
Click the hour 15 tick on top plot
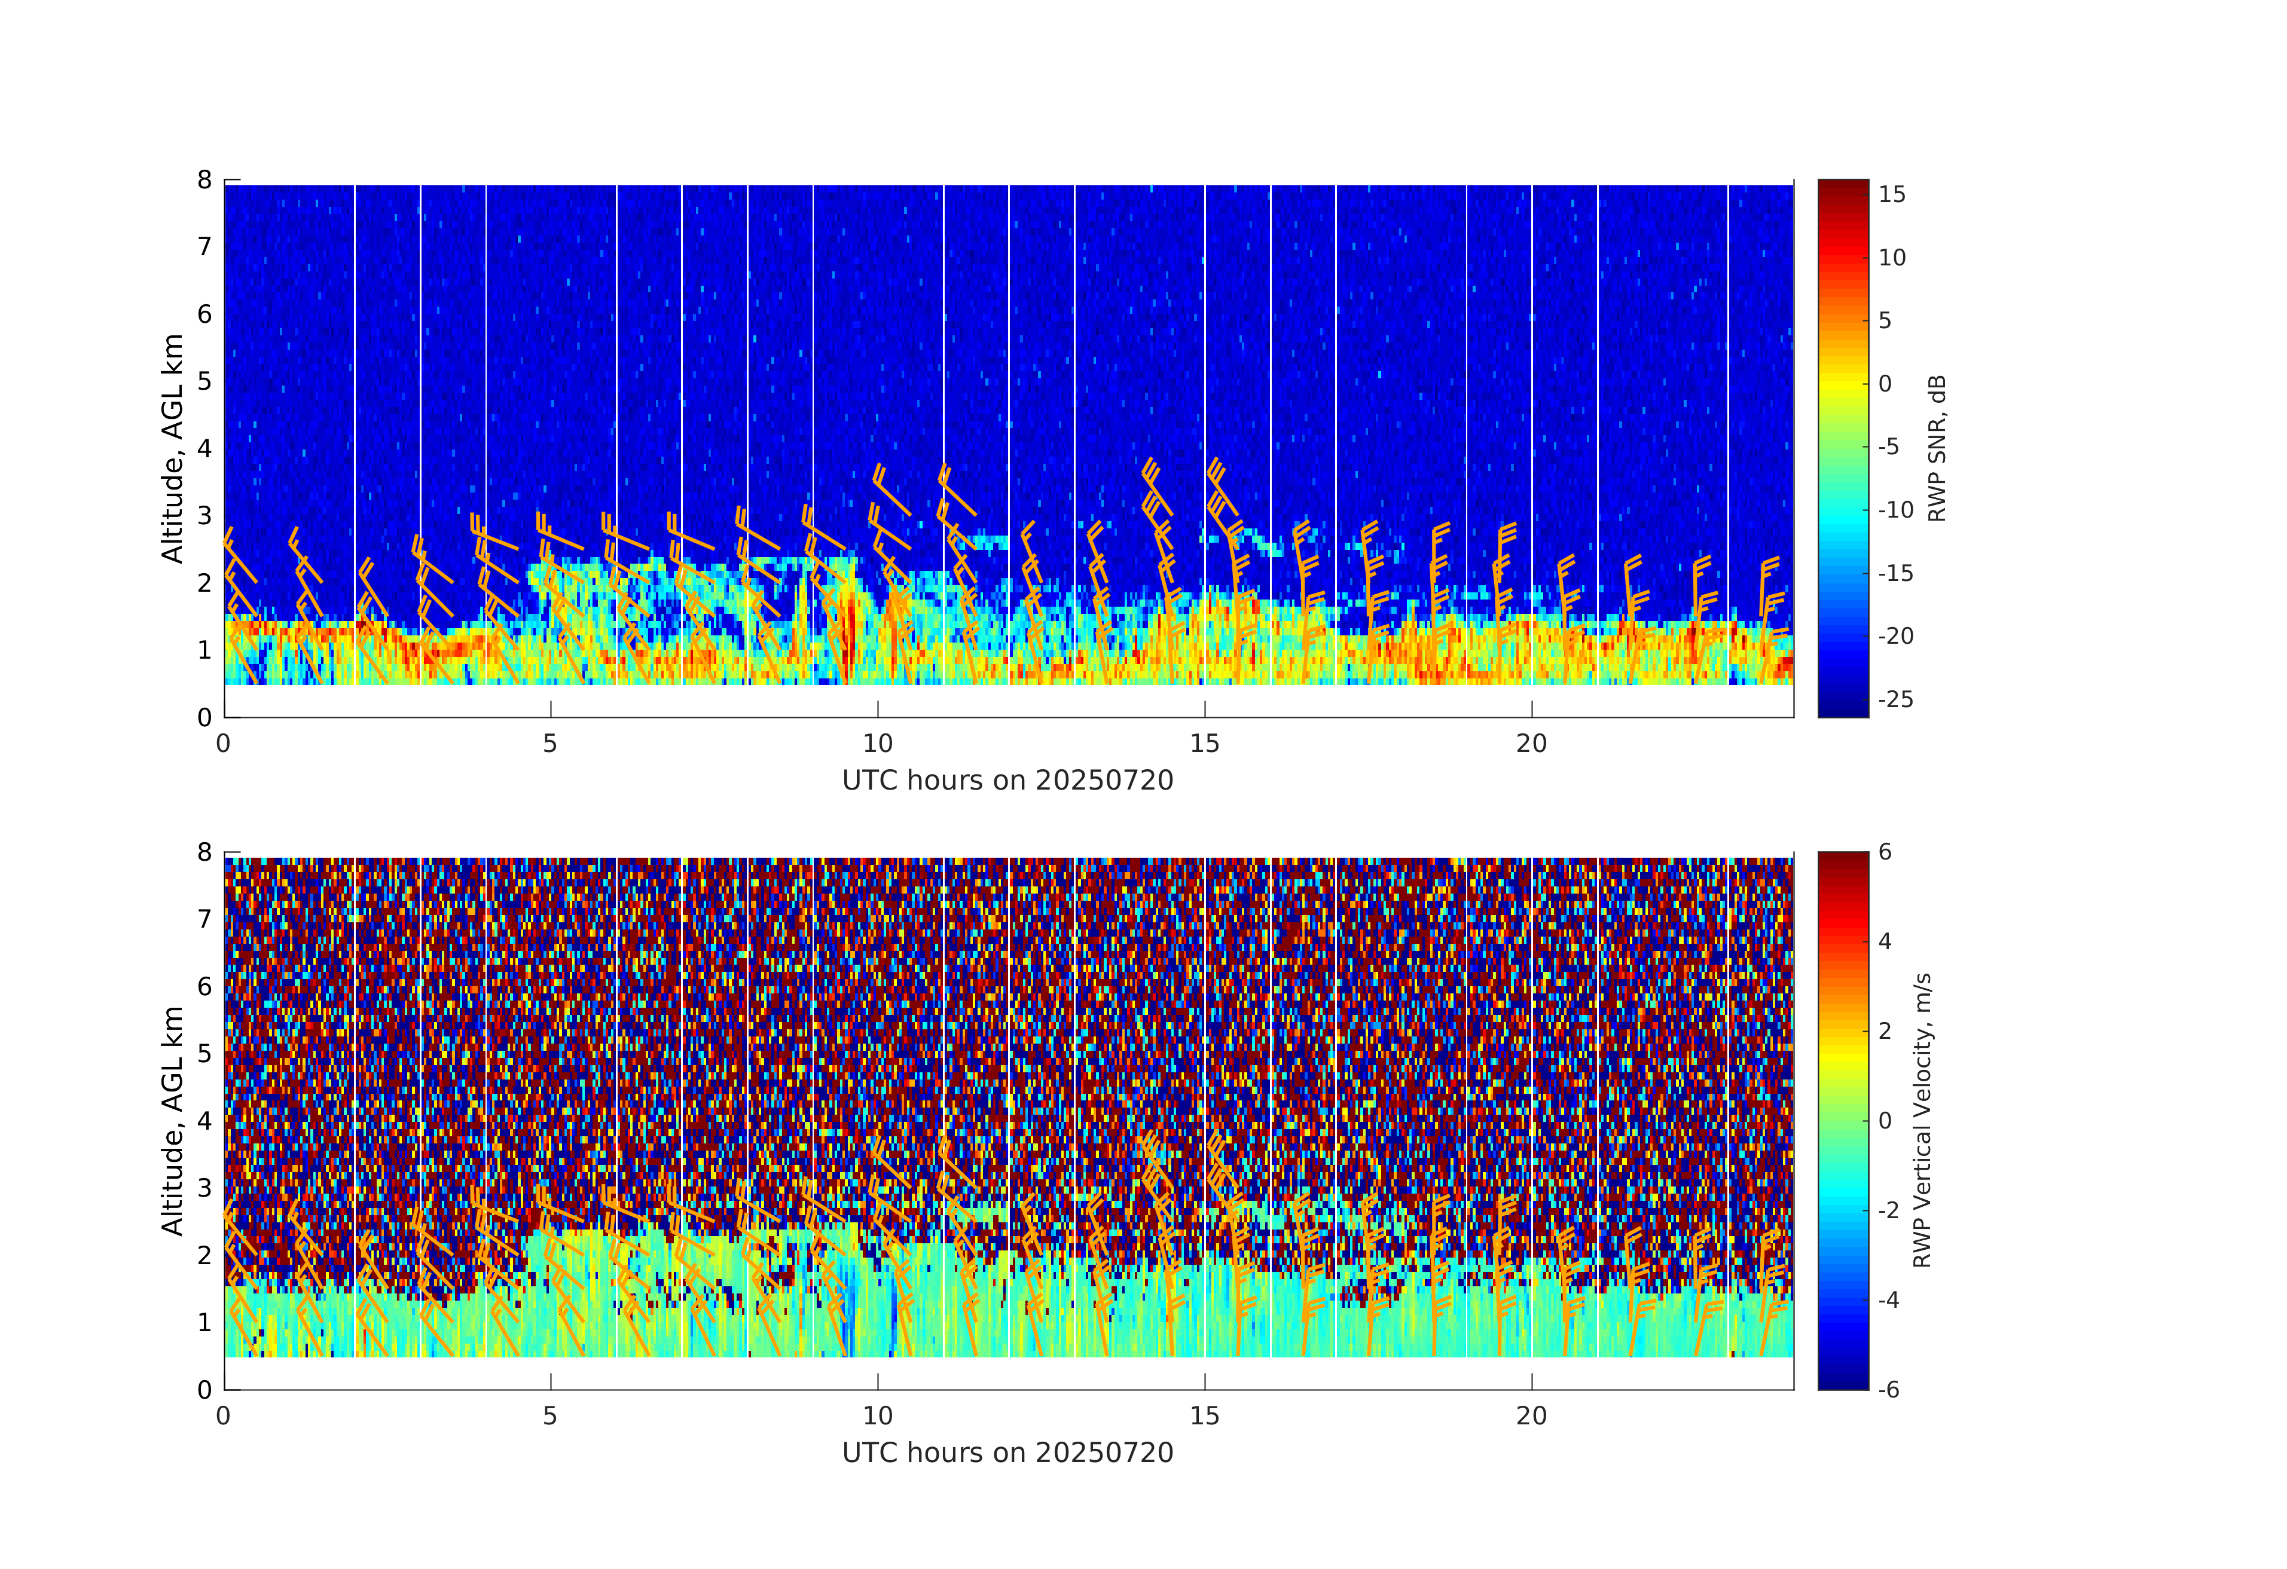[1205, 744]
